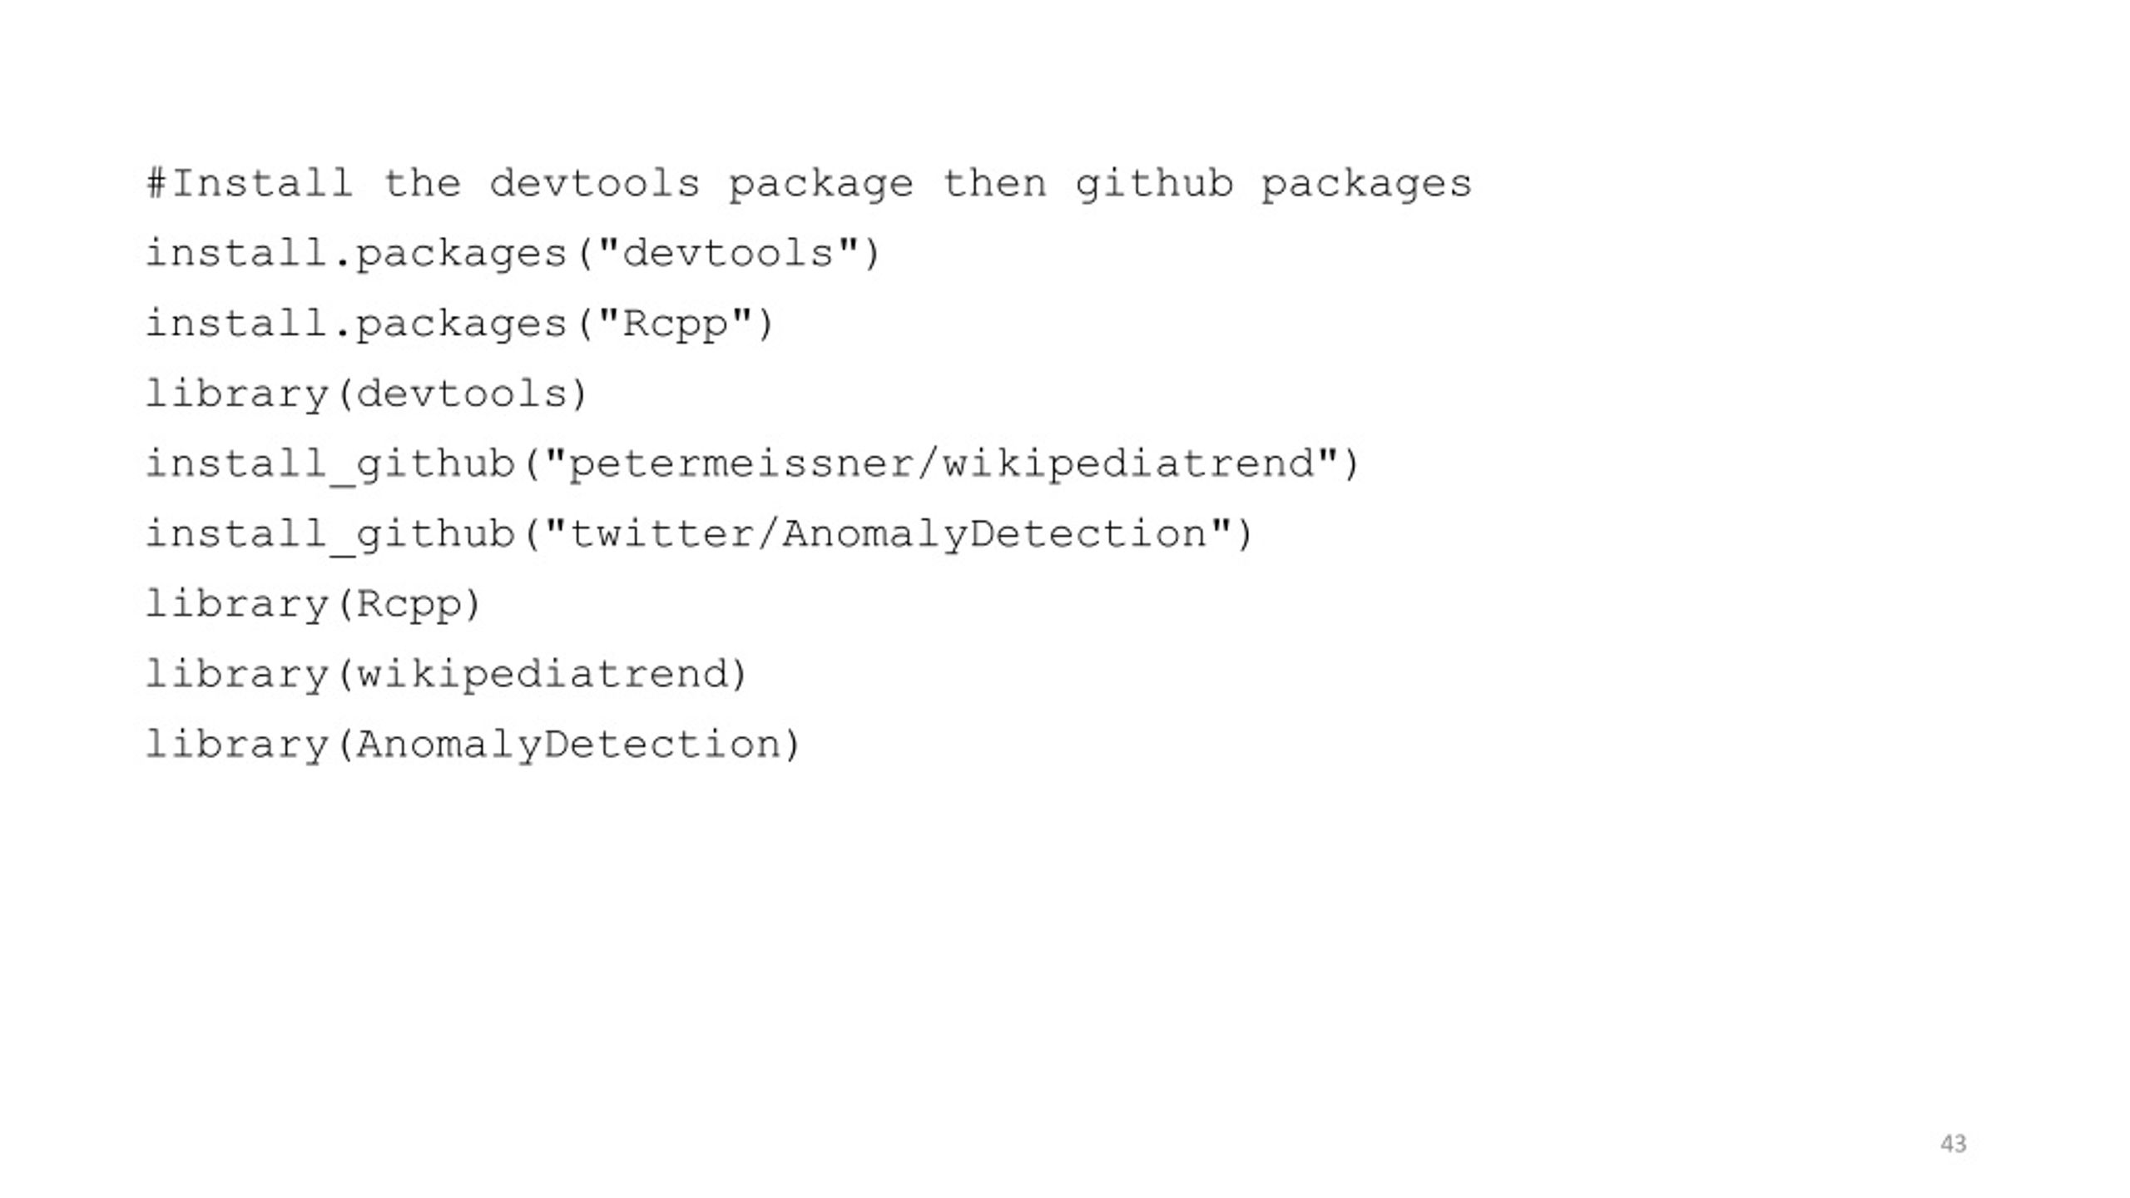Click the word "#Install" starting the comment
The width and height of the screenshot is (2130, 1198).
(x=250, y=184)
